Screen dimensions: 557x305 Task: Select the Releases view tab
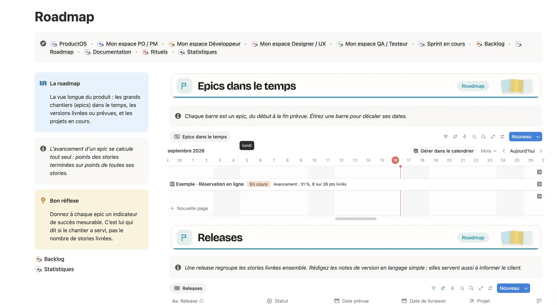(188, 288)
